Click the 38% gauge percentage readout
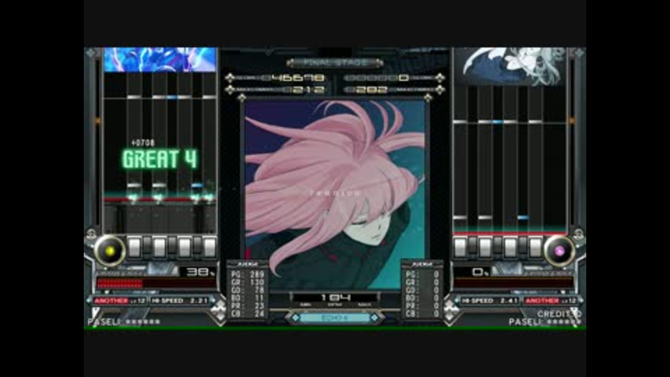The height and width of the screenshot is (377, 670). (200, 272)
